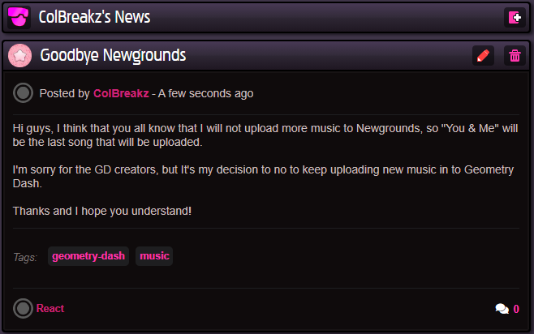Click the round reaction icon beside React
Viewport: 534px width, 334px height.
(x=23, y=309)
